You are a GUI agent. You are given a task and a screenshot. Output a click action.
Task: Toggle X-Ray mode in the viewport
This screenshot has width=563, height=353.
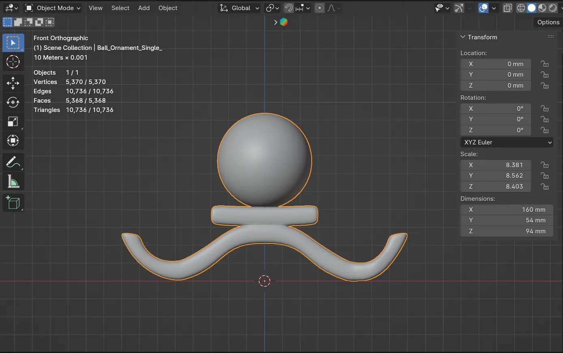(507, 8)
